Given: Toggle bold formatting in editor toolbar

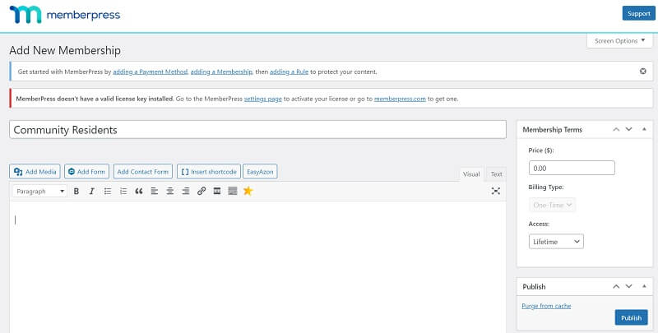Looking at the screenshot, I should coord(76,192).
